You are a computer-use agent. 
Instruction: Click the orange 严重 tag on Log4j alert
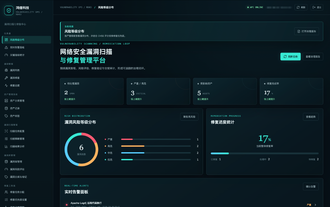(x=309, y=205)
